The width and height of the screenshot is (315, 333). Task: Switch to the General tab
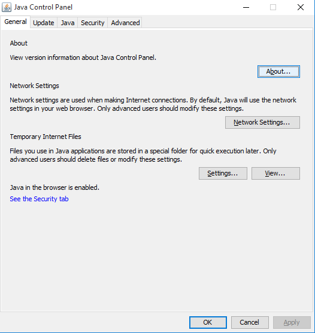16,22
